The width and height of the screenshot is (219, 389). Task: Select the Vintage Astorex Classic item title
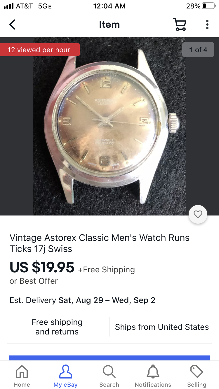coord(100,243)
